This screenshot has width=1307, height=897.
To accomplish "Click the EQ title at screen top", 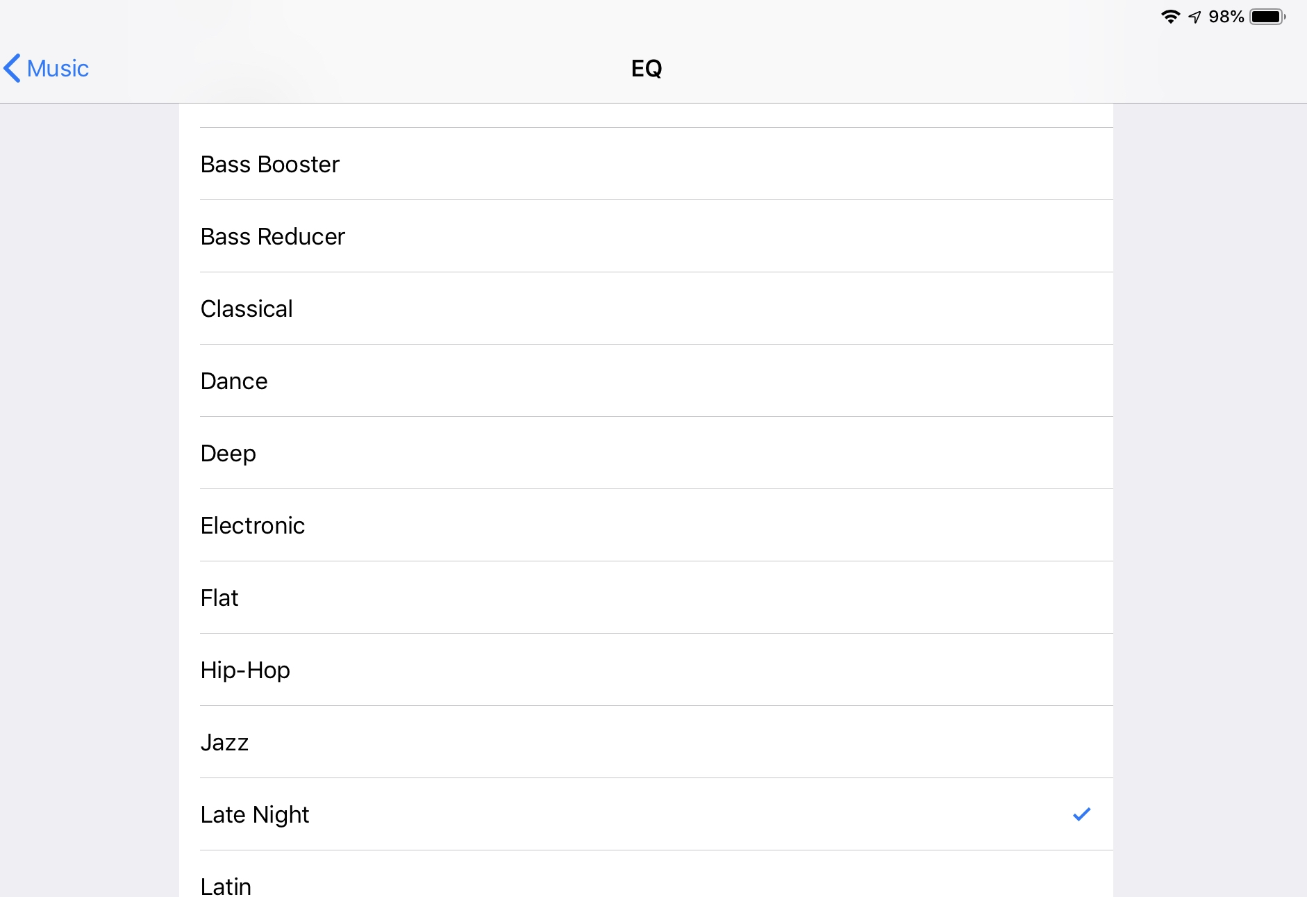I will 646,68.
